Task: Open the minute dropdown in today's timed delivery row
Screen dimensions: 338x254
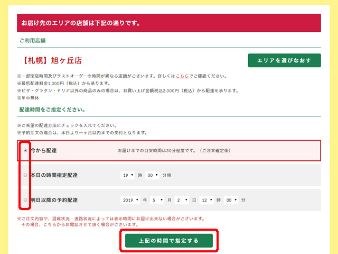Action: point(152,175)
